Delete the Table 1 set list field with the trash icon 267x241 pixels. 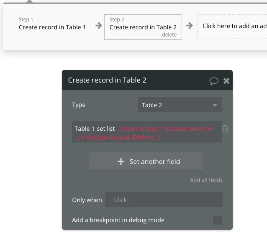coord(225,129)
